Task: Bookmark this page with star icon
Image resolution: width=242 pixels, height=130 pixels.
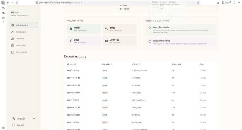Action: coord(198,3)
